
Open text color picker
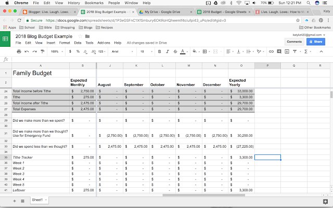point(183,51)
